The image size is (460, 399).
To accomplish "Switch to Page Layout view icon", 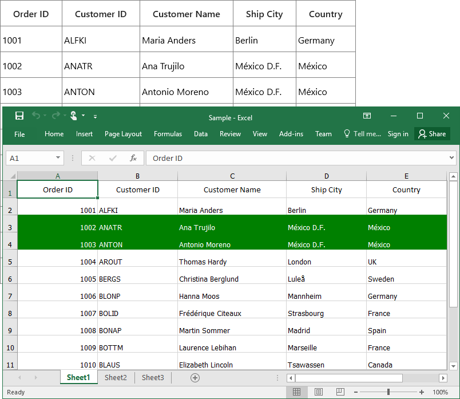I will pos(318,392).
